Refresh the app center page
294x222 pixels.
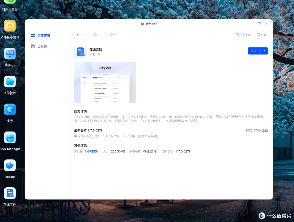[x=96, y=35]
